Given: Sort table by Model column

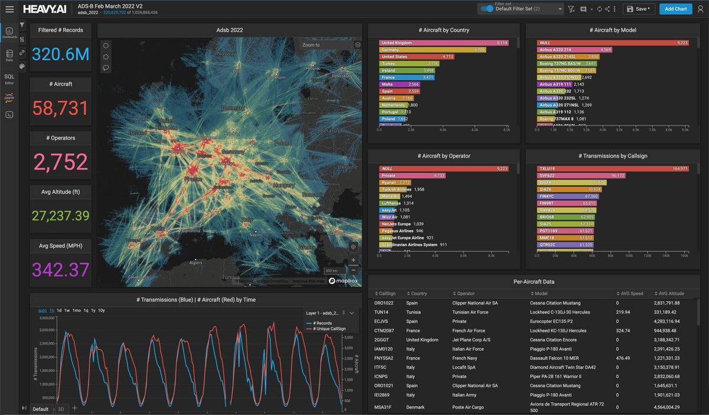Looking at the screenshot, I should tap(539, 293).
